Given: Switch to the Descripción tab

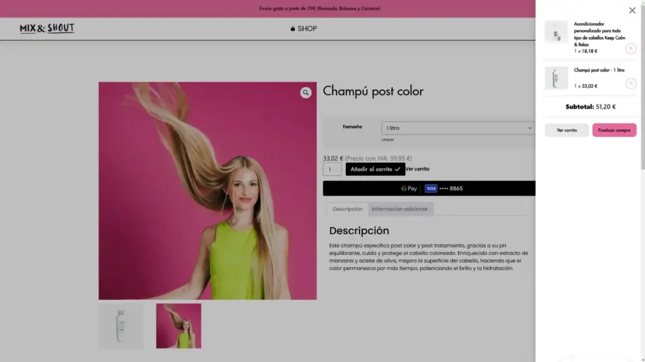Looking at the screenshot, I should pyautogui.click(x=347, y=209).
